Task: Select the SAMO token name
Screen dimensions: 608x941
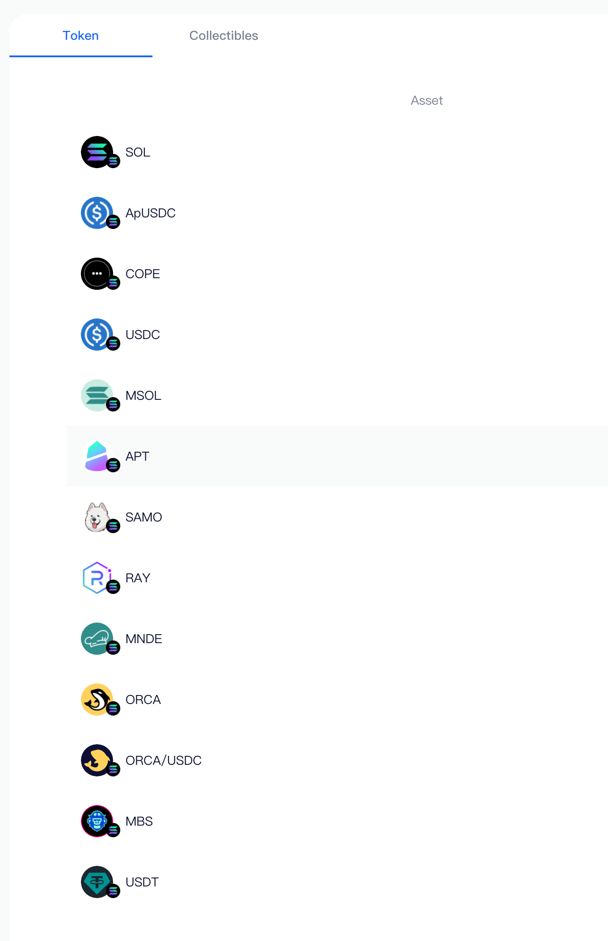Action: [144, 517]
